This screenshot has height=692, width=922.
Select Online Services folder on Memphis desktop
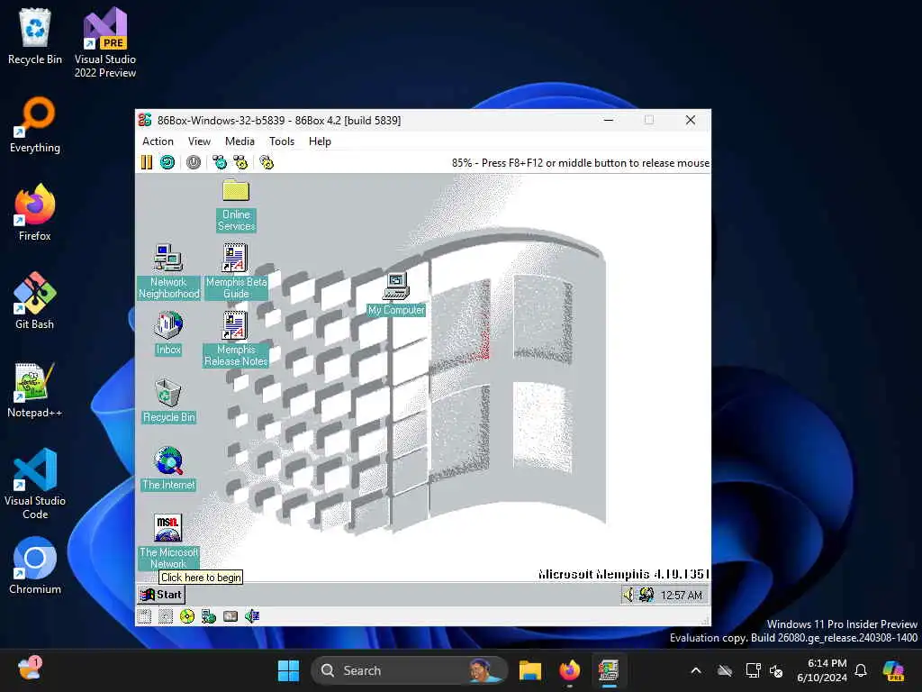coord(236,205)
